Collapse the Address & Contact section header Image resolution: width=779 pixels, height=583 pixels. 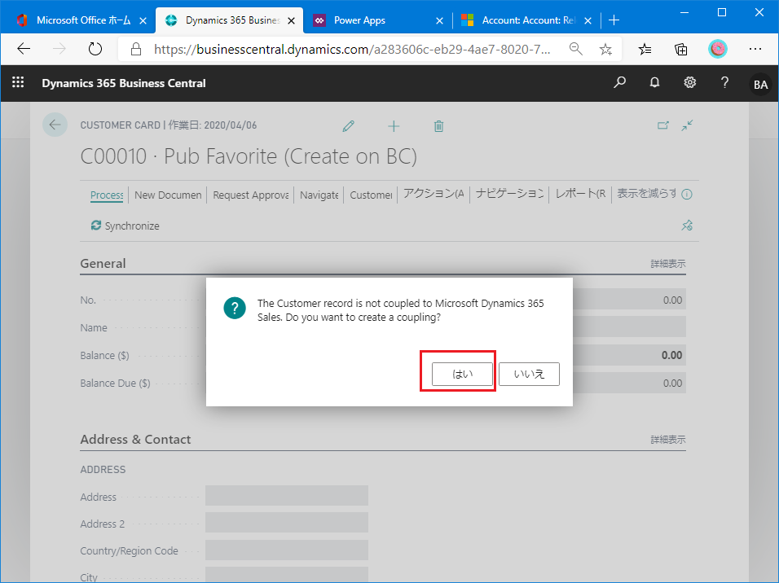[x=135, y=439]
